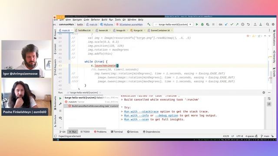
Task: Open the Window menu
Action: [132, 19]
